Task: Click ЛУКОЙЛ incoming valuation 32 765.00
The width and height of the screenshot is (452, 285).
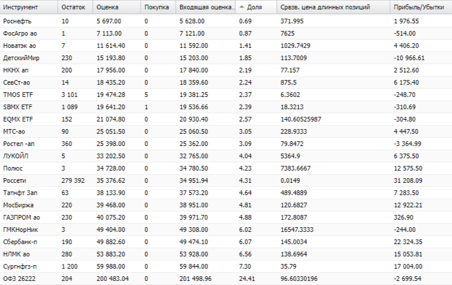Action: pos(194,156)
